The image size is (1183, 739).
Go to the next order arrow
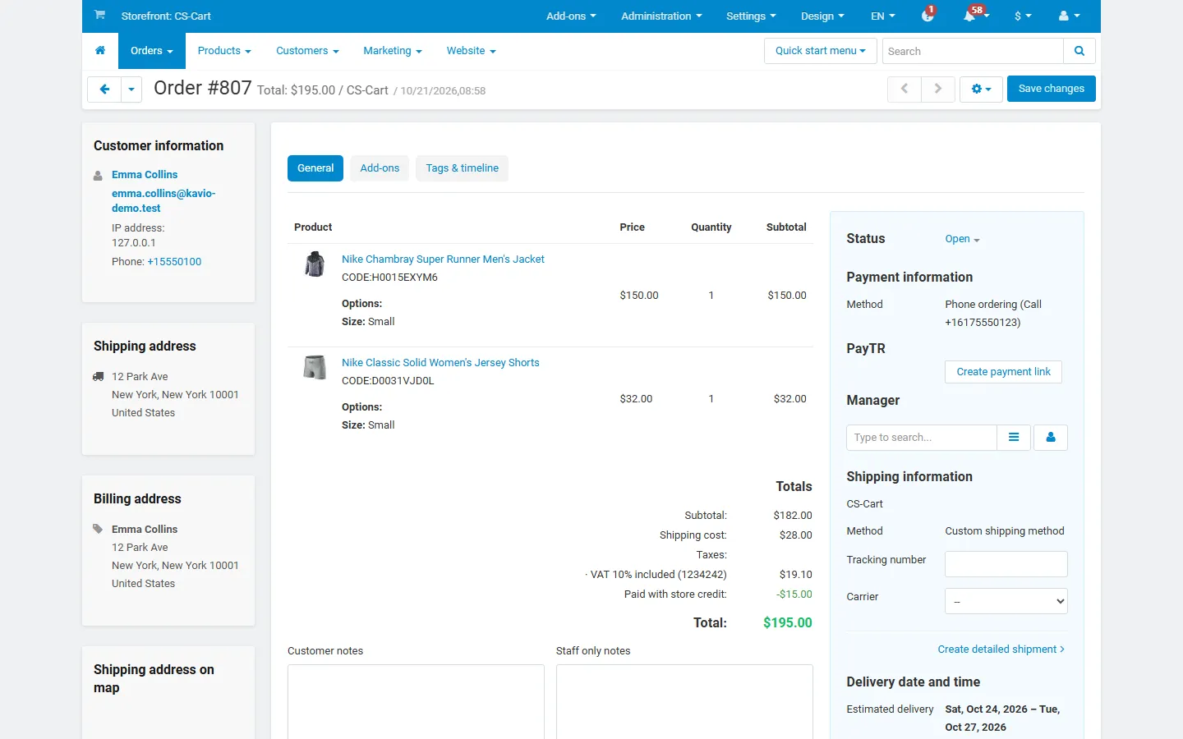(937, 89)
